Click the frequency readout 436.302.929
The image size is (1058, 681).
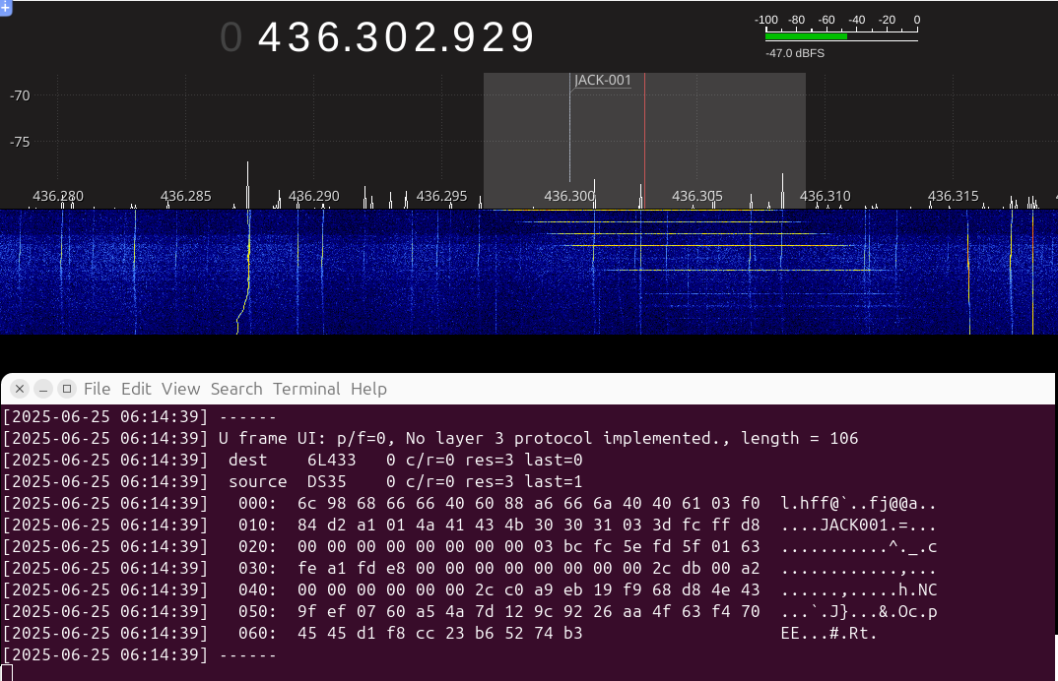coord(397,37)
